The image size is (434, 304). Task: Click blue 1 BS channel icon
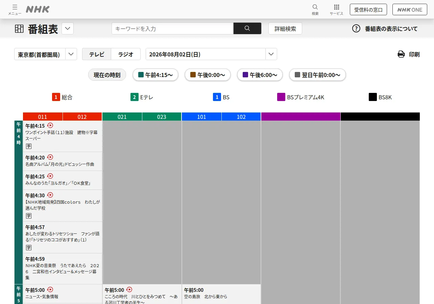[217, 97]
